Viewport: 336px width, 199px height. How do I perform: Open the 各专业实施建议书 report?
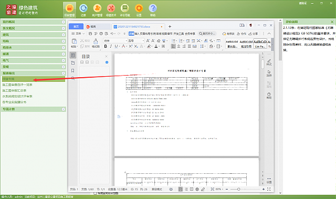click(14, 102)
